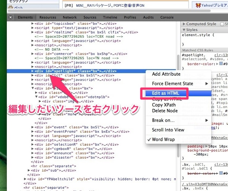
Task: Select the tct div row
Action: click(74, 75)
